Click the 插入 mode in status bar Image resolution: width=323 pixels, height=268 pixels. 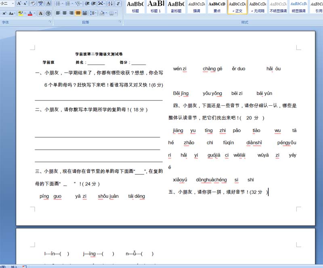coord(14,266)
